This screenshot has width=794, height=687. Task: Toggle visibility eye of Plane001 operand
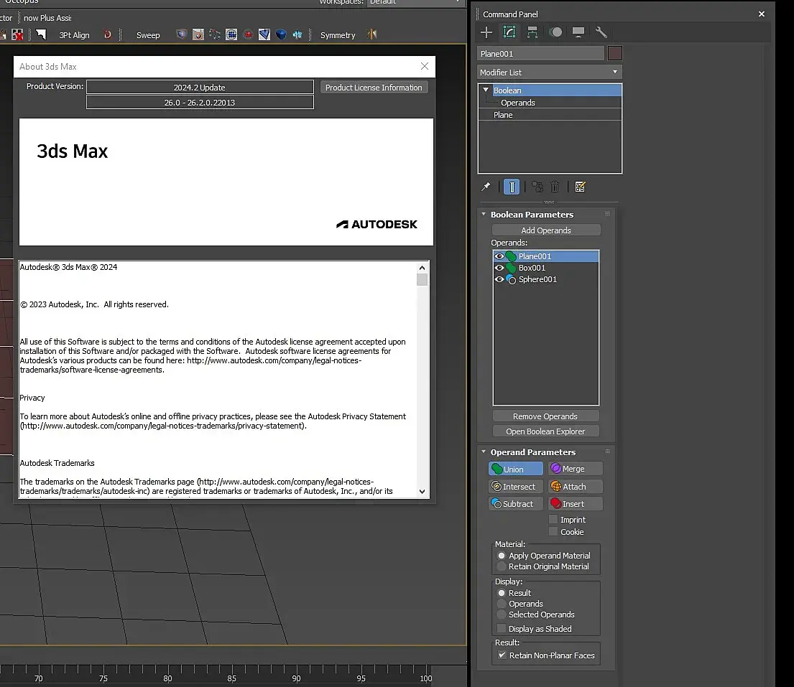(x=499, y=256)
